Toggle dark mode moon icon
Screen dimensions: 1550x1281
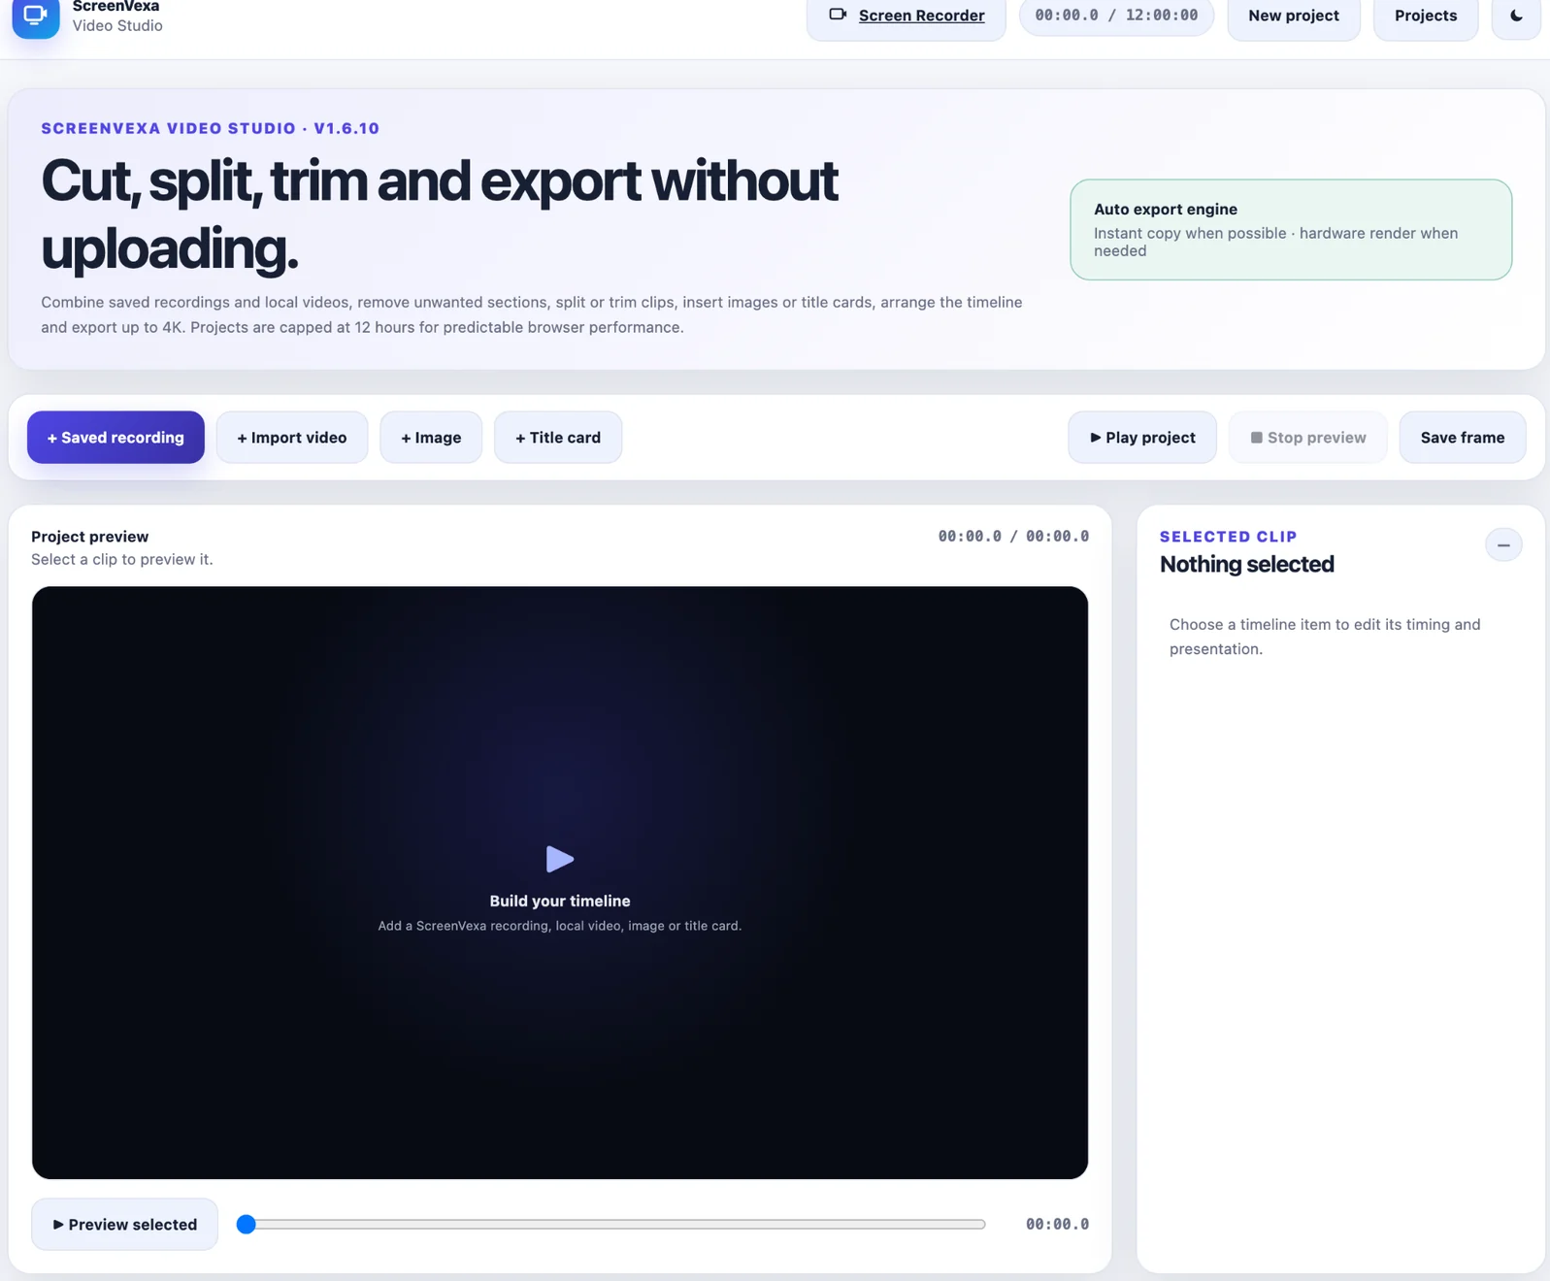tap(1516, 16)
